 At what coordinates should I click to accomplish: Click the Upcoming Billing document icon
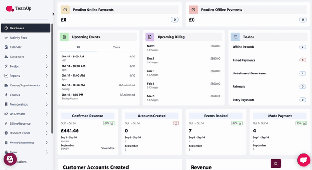[150, 37]
